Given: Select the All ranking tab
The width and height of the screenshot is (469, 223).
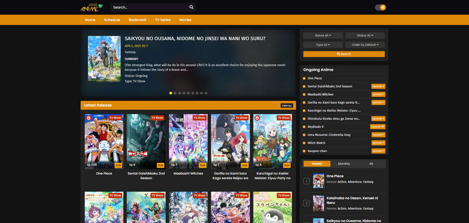Looking at the screenshot, I should [371, 164].
